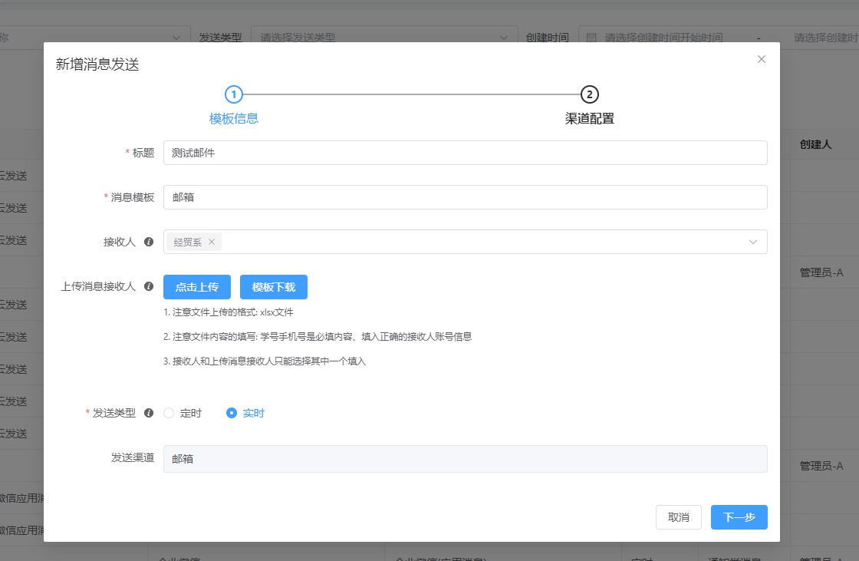Proceed with 下一步 button
This screenshot has width=859, height=561.
click(739, 517)
